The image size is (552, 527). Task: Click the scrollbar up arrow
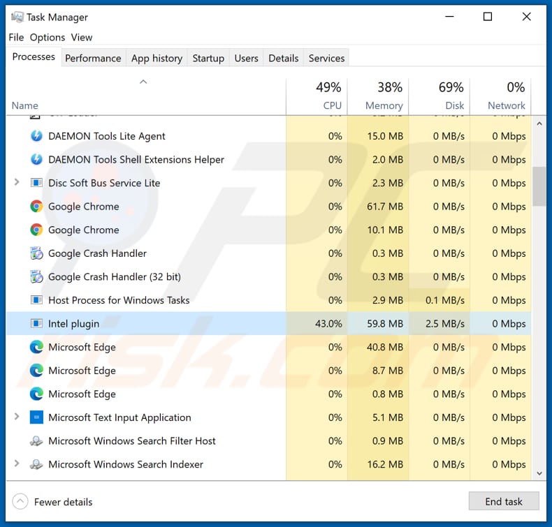click(x=539, y=124)
